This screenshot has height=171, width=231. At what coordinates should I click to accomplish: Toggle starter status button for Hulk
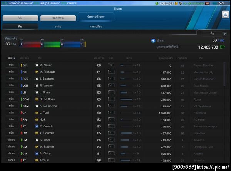pos(11,119)
